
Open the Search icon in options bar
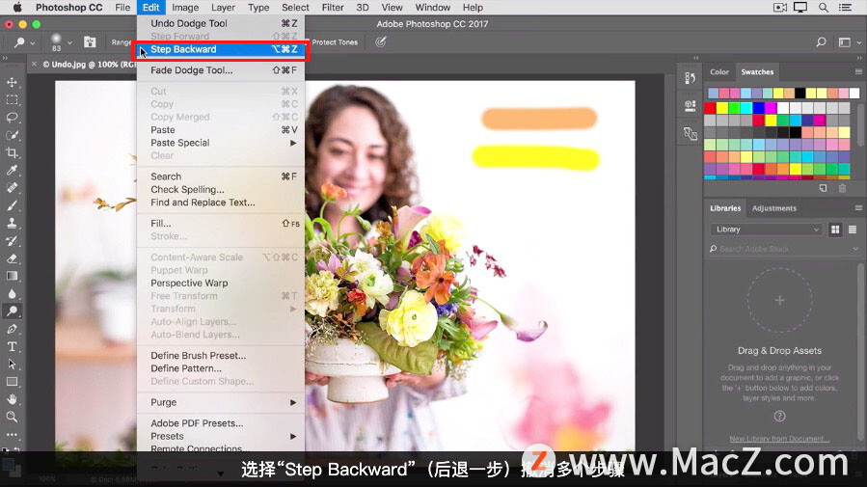[x=821, y=42]
